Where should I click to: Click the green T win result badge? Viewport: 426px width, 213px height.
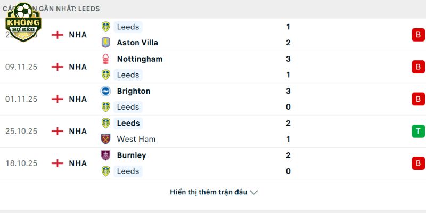[418, 131]
